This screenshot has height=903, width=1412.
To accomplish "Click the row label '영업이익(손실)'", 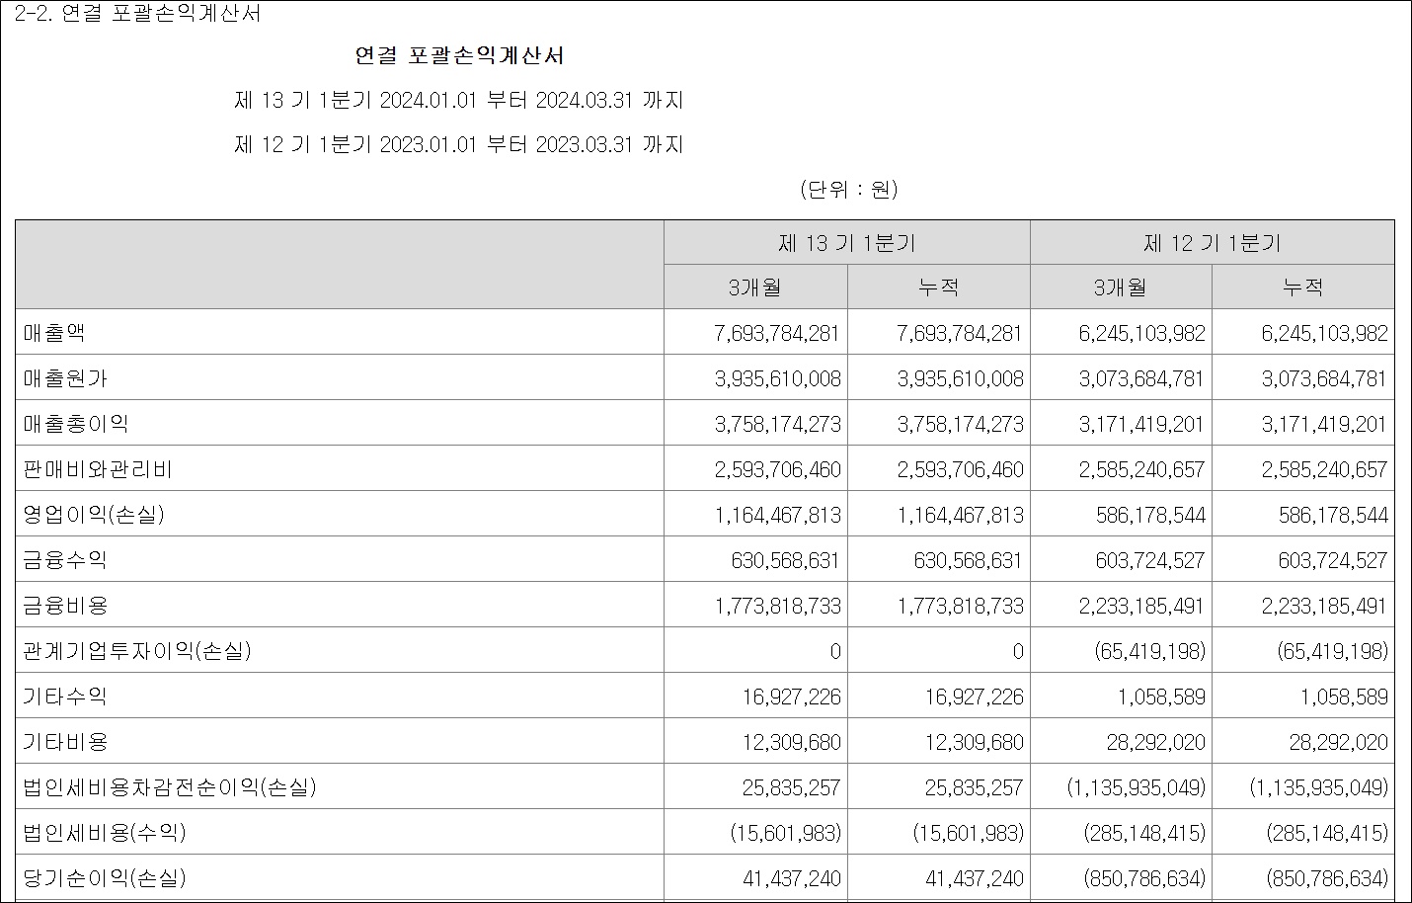I will 94,515.
